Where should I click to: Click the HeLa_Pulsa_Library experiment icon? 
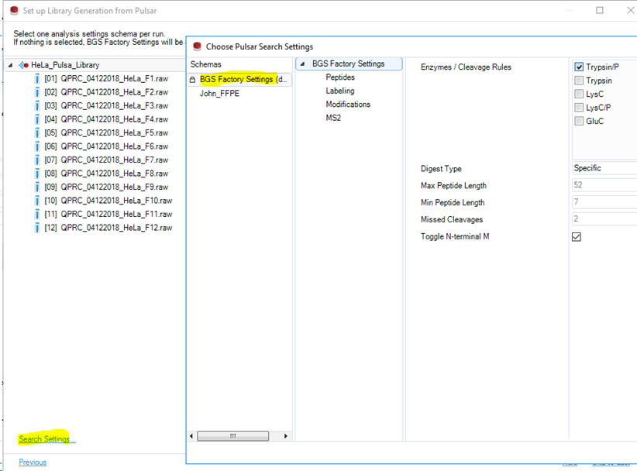[x=23, y=65]
